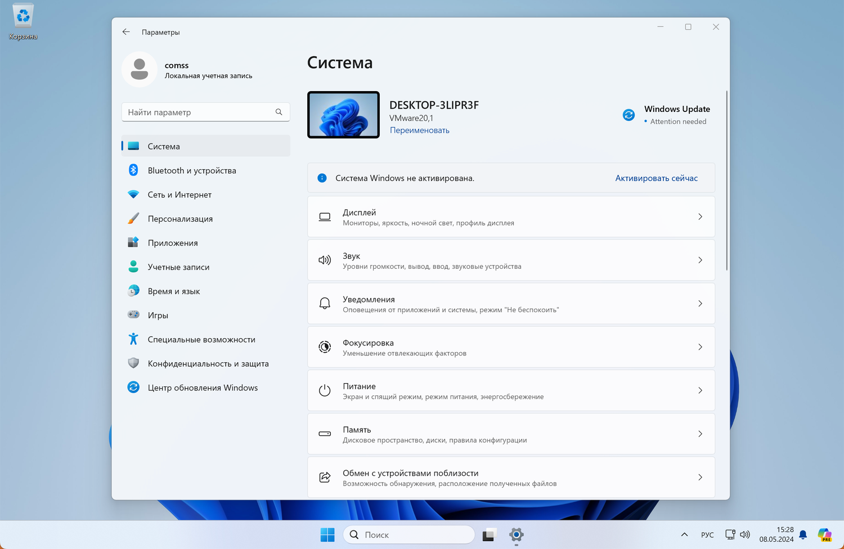Click the Учетные записи person icon
Screen dimensions: 844x549
(x=133, y=267)
